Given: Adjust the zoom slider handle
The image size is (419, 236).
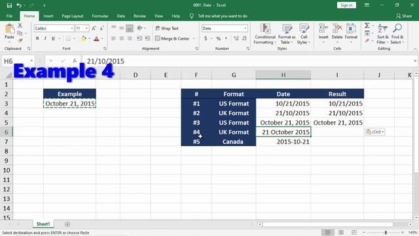Looking at the screenshot, I should [x=386, y=233].
